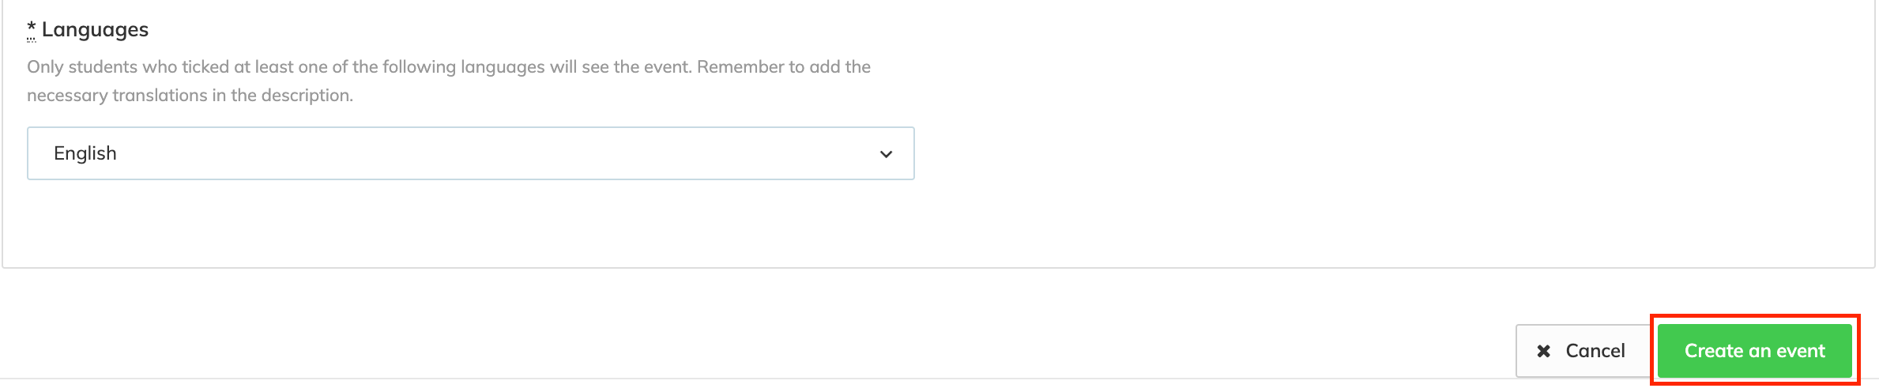Image resolution: width=1879 pixels, height=392 pixels.
Task: Click the 'Cancel' text label
Action: (1595, 351)
